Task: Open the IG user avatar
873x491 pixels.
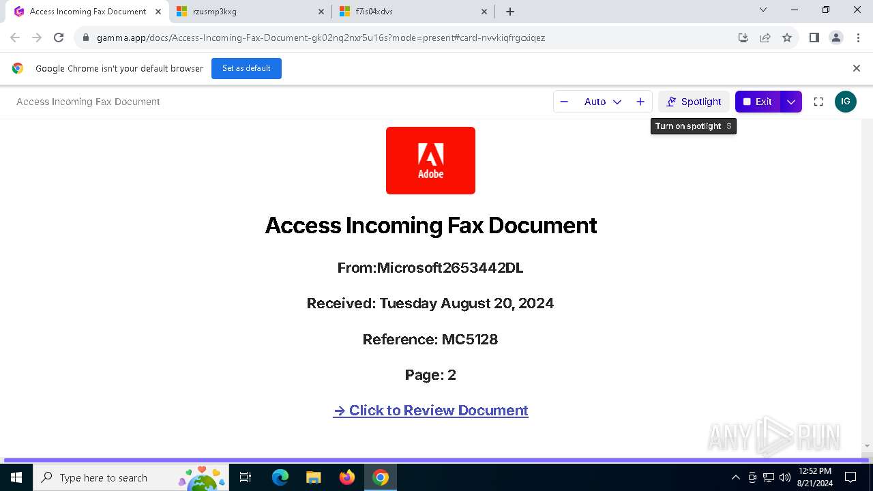Action: click(846, 102)
